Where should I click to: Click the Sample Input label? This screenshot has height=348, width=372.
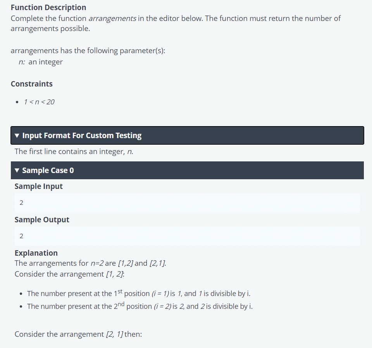tap(38, 186)
